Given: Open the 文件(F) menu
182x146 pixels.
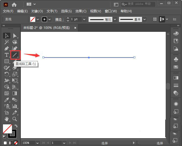Looking at the screenshot, I should (x=8, y=11).
